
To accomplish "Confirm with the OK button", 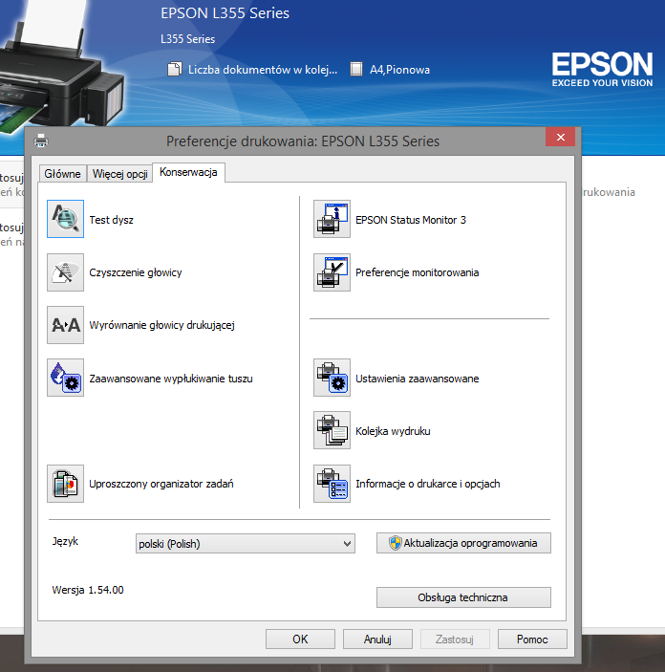I will point(300,639).
